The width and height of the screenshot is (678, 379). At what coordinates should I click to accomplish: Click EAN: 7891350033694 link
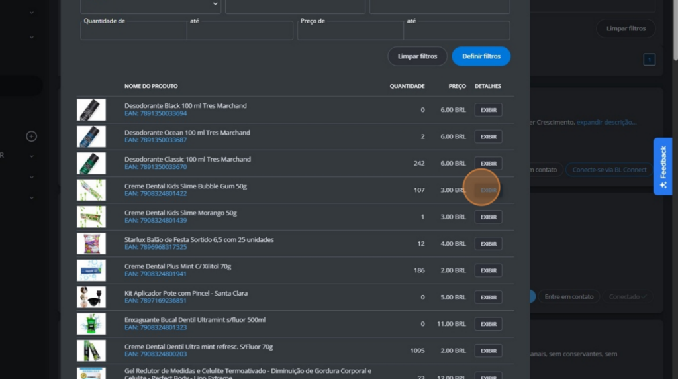pos(156,113)
